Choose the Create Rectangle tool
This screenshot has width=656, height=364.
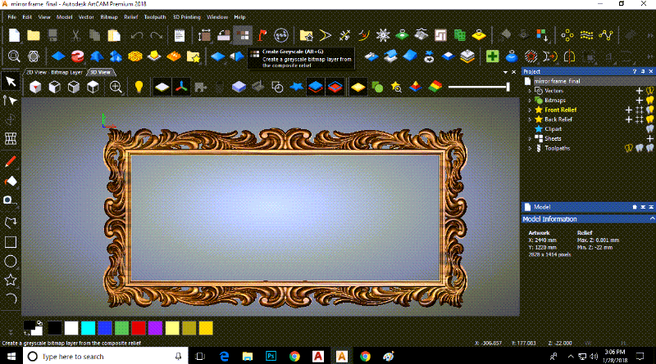tap(11, 241)
